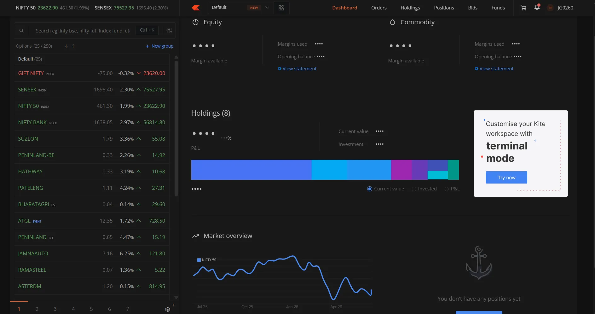Click the Commodity droplet icon

(392, 22)
